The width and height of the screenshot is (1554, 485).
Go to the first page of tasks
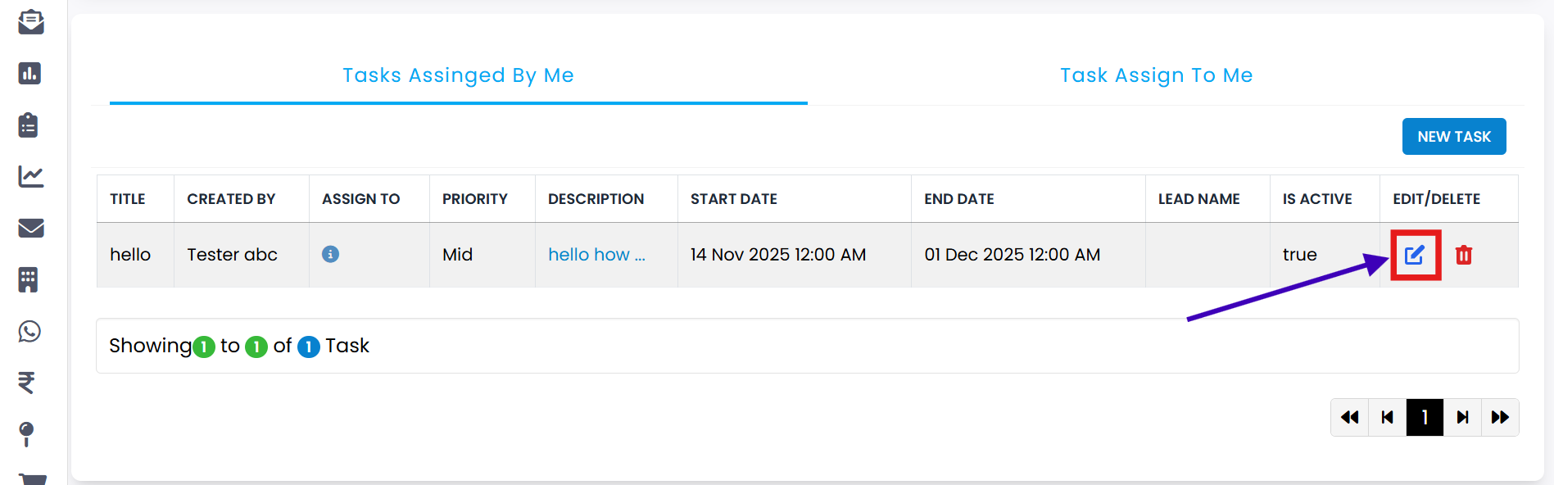1349,418
